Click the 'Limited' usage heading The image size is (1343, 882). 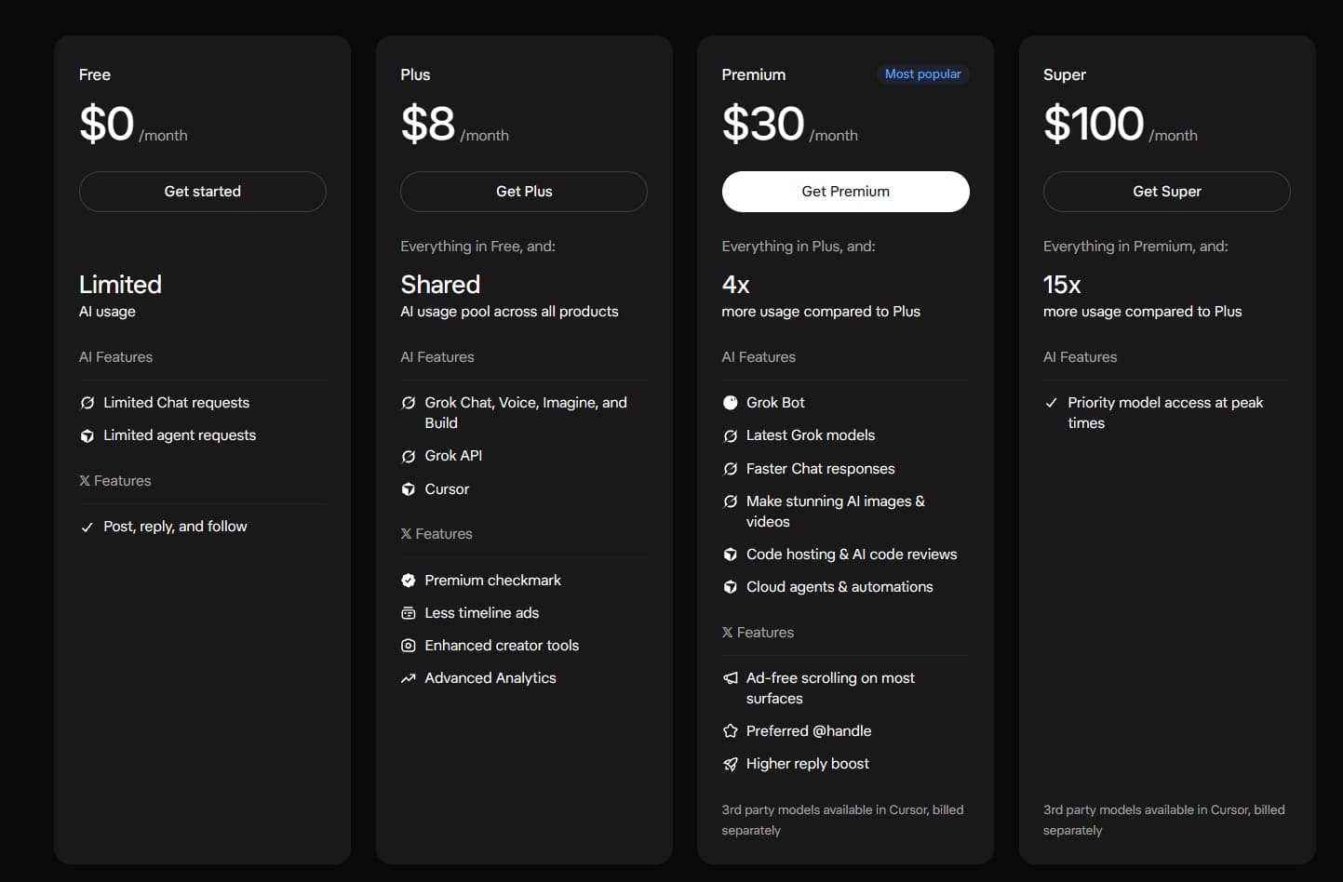click(120, 285)
